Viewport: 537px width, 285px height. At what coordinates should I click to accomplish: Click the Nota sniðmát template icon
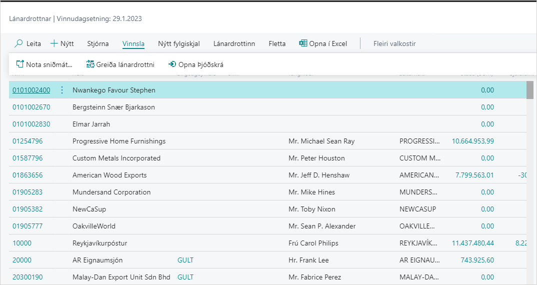pyautogui.click(x=20, y=64)
